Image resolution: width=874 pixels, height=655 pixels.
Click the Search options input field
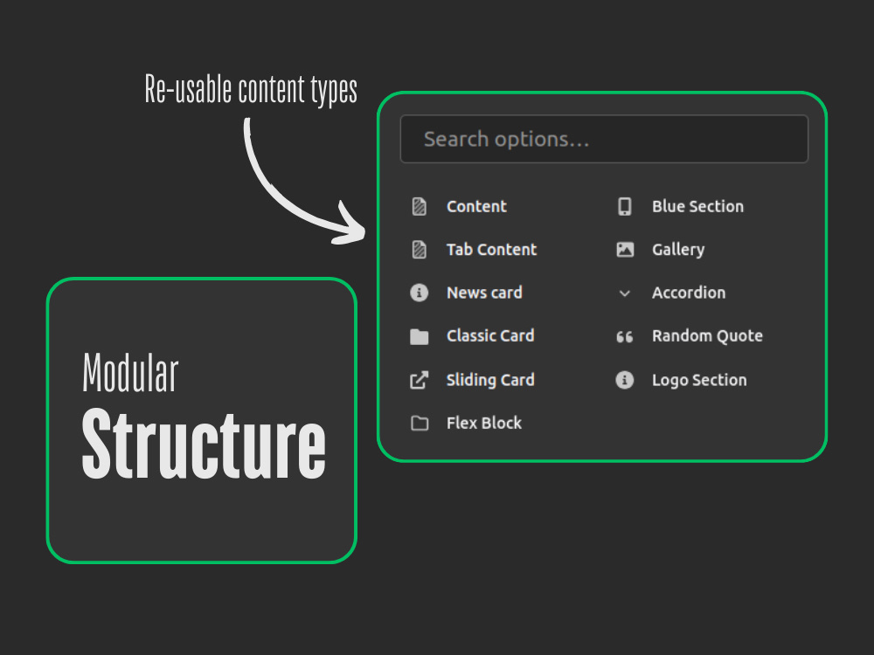tap(604, 139)
